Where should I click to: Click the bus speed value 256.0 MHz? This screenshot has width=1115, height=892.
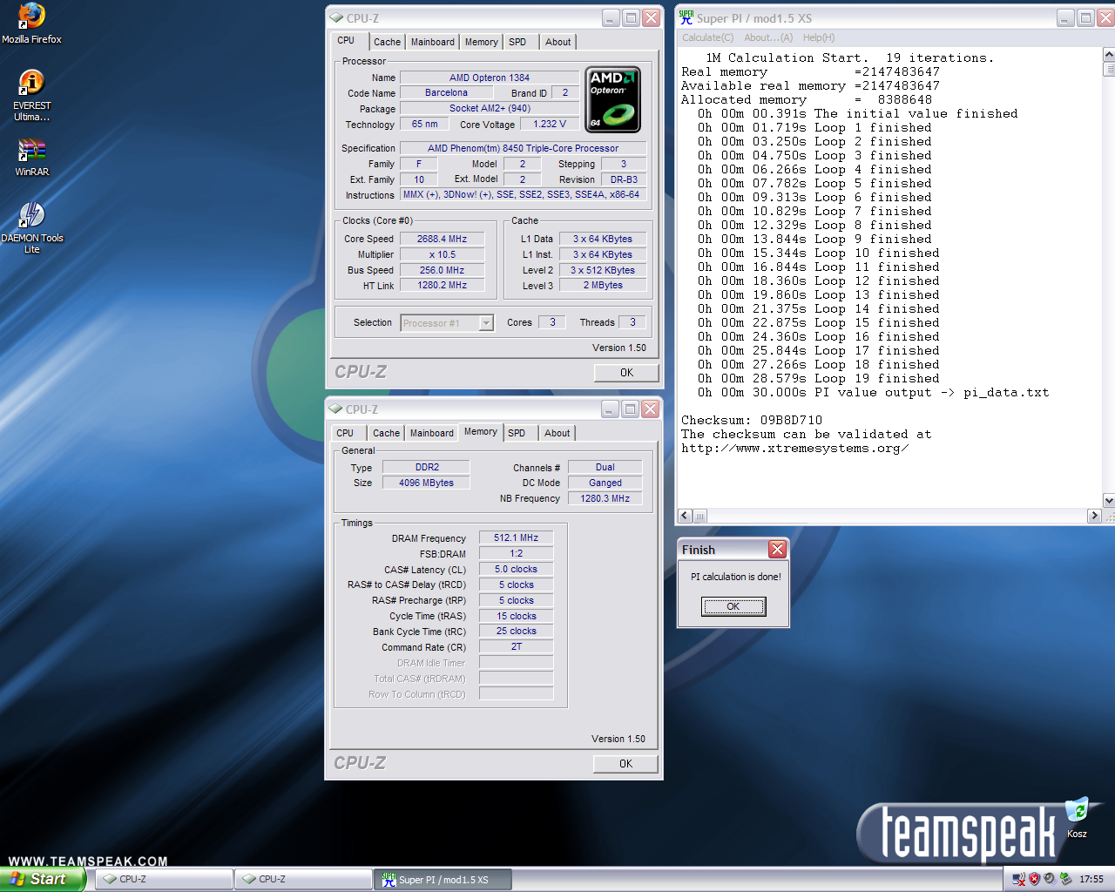(x=442, y=270)
